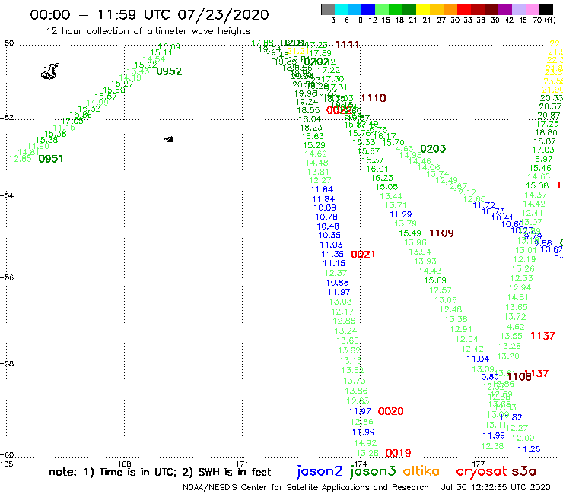Click wave height value 12.85
Viewport: 563px width, 494px height.
20,159
